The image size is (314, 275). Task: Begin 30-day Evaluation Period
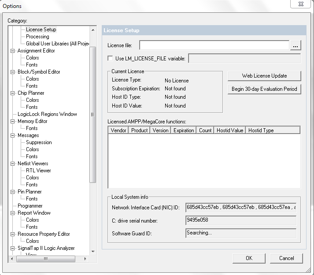click(x=264, y=89)
